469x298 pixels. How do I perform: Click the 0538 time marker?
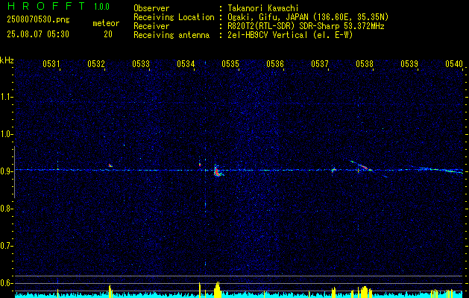[x=365, y=63]
